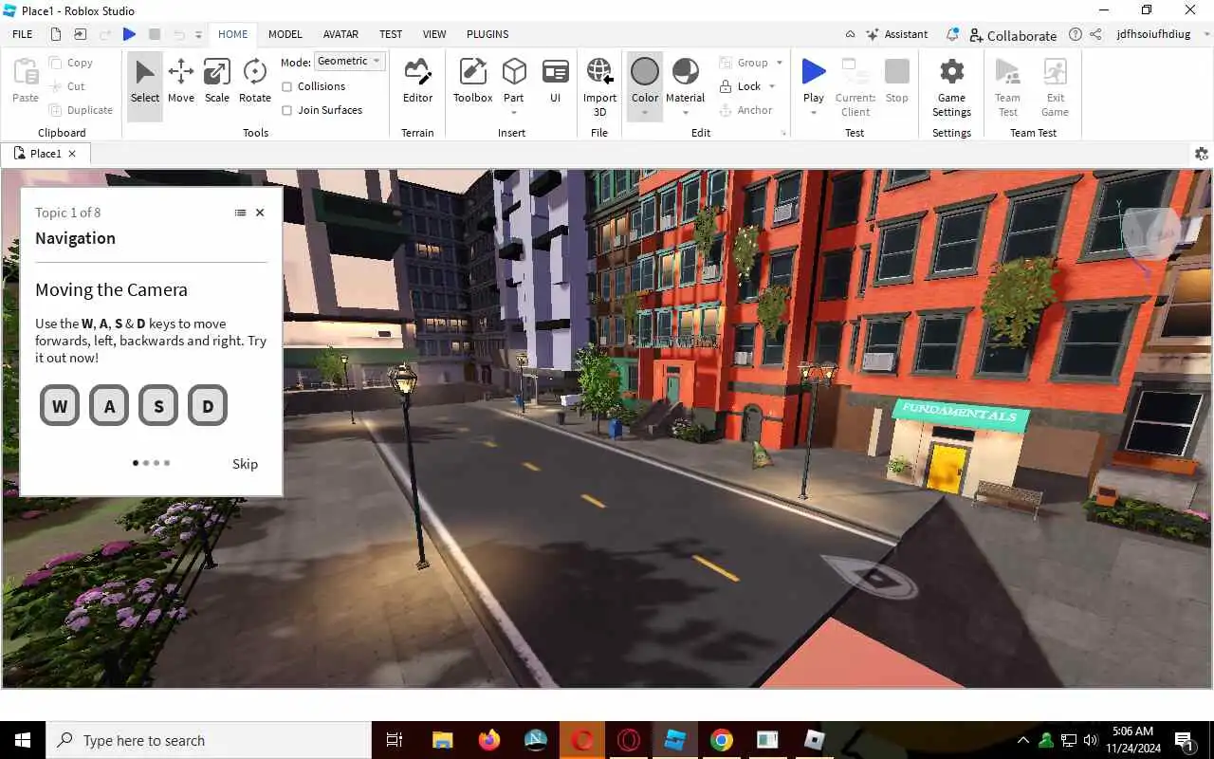1214x759 pixels.
Task: Expand the Play dropdown arrow
Action: [x=813, y=113]
